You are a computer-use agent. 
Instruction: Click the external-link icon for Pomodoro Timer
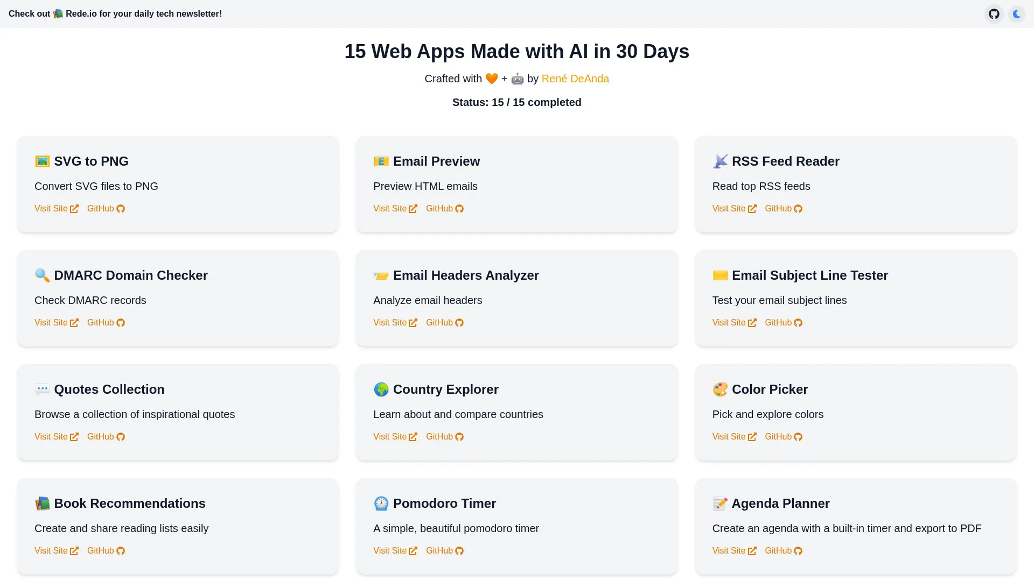(x=414, y=551)
